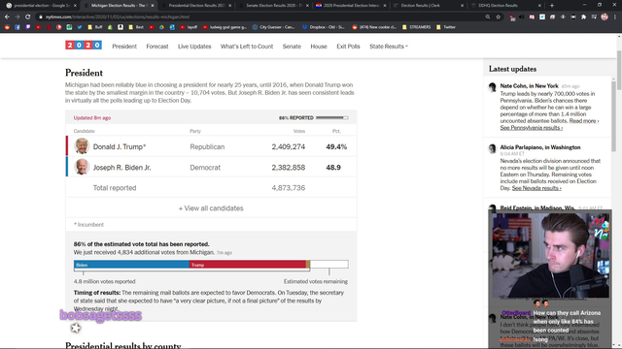This screenshot has height=349, width=622.
Task: Go back using the browser back arrow
Action: 7,17
